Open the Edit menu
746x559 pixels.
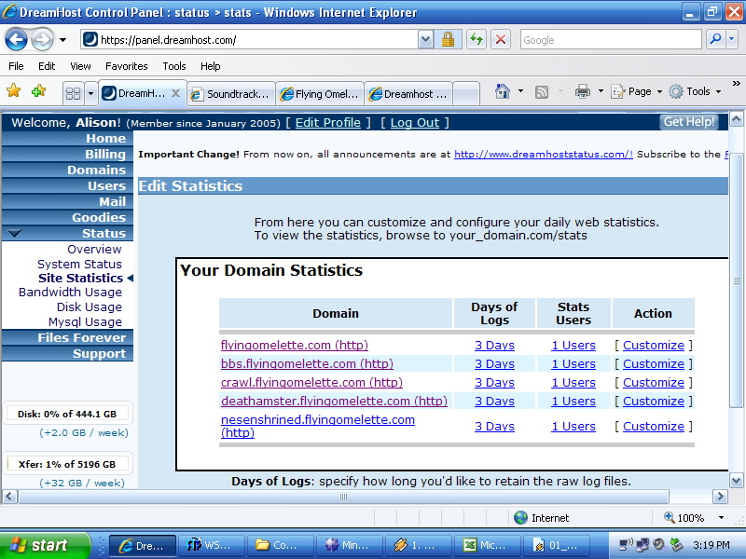[47, 66]
